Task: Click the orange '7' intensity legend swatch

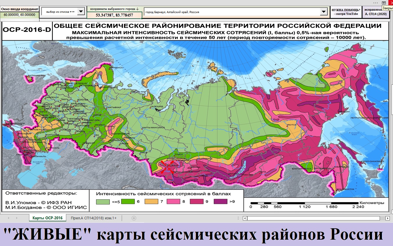Action: click(151, 201)
